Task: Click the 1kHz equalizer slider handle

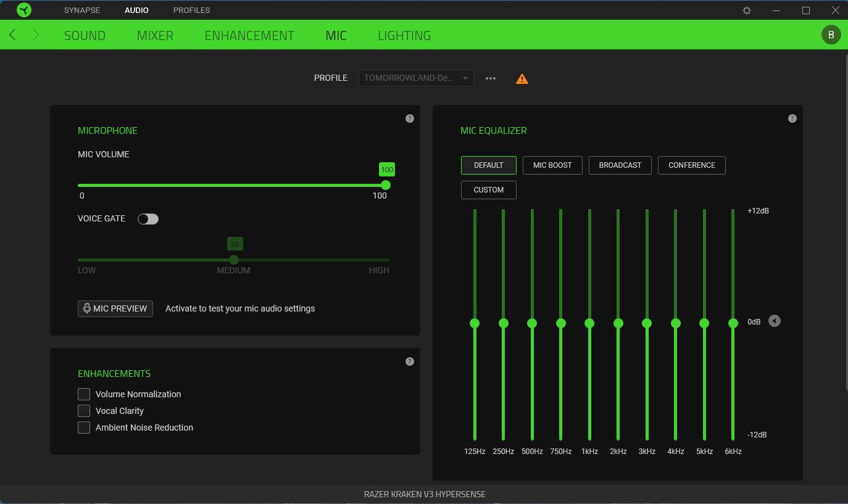Action: coord(589,323)
